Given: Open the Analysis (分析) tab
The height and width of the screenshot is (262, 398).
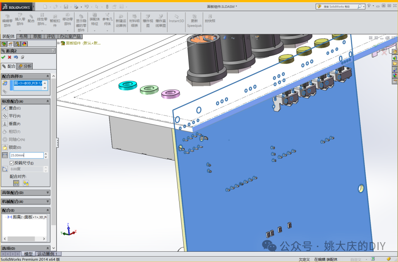Looking at the screenshot, I should point(25,66).
